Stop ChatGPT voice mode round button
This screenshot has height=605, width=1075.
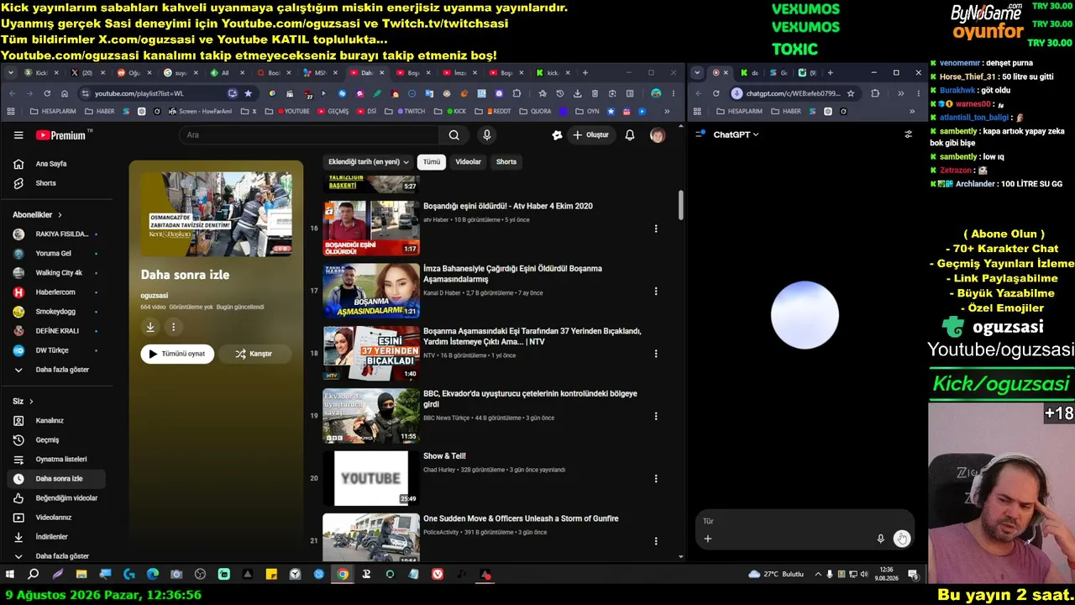click(x=901, y=539)
